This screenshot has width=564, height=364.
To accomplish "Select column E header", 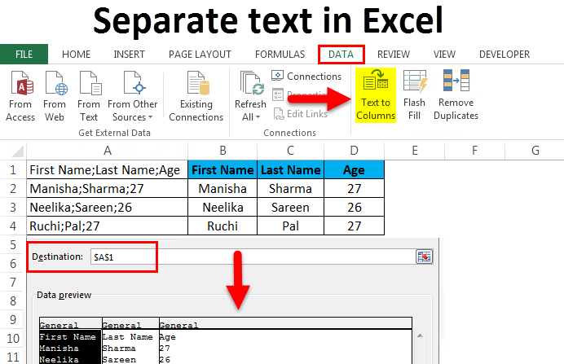I will coord(414,150).
